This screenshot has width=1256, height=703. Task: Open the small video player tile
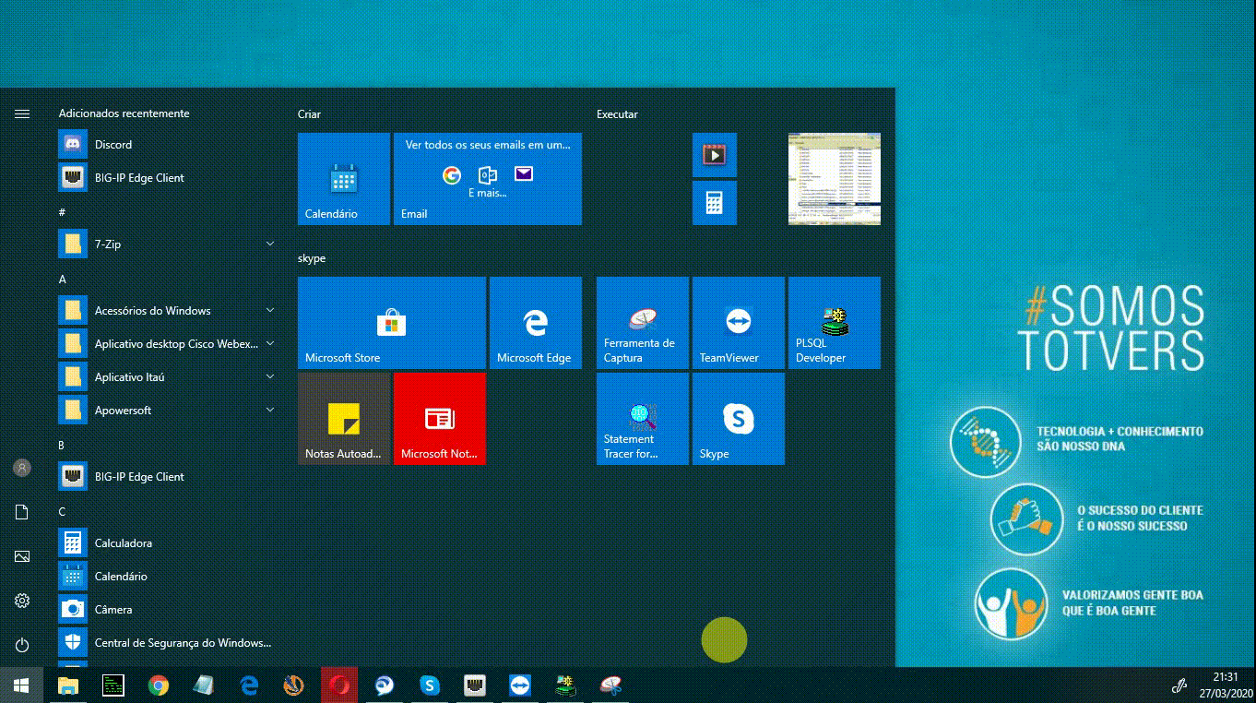pos(715,155)
